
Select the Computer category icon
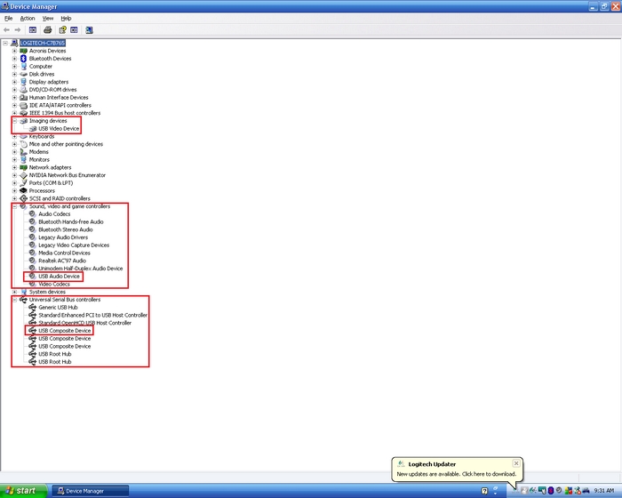pyautogui.click(x=23, y=67)
